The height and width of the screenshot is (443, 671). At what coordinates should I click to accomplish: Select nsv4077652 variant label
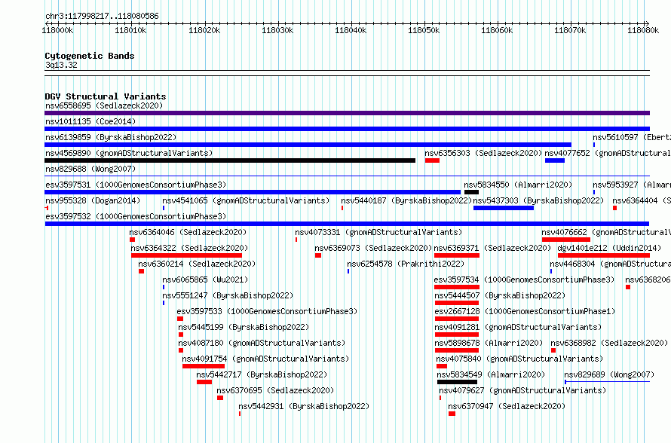[608, 153]
